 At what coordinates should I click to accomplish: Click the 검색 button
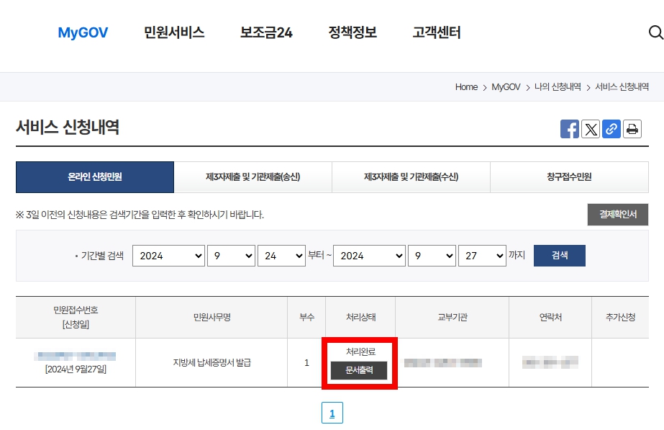[560, 256]
